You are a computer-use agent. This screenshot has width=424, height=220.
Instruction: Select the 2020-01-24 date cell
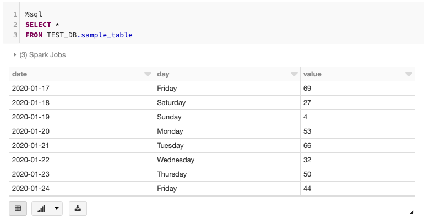[x=31, y=189]
